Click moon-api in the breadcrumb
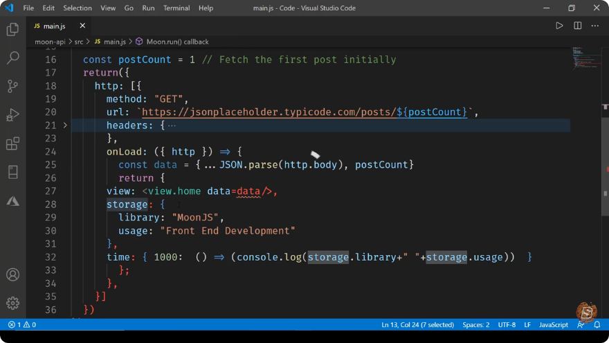The image size is (609, 343). (50, 42)
